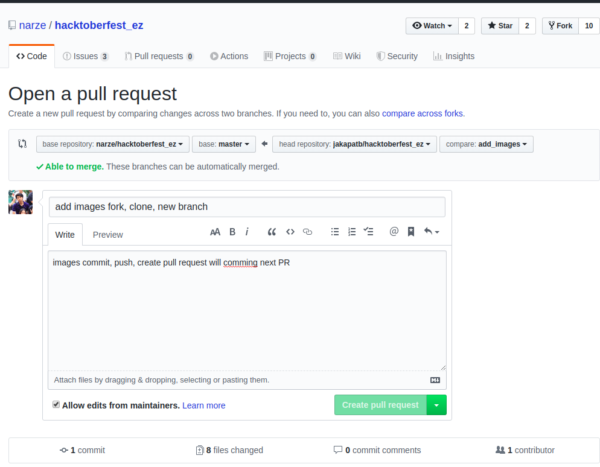Screen dimensions: 600x467
Task: Uncheck Allow edits from maintainers
Action: point(56,405)
